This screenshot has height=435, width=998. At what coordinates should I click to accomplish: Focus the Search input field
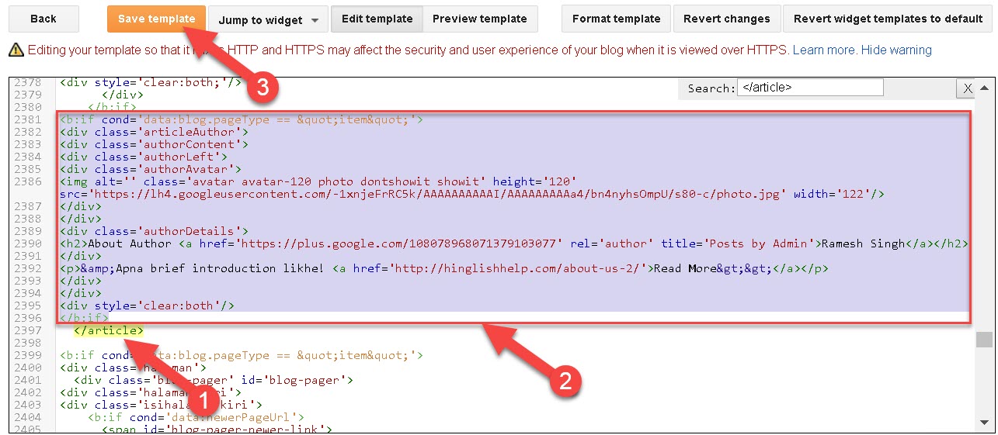(x=809, y=88)
